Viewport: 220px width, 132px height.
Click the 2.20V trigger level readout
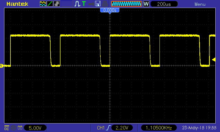pos(122,128)
